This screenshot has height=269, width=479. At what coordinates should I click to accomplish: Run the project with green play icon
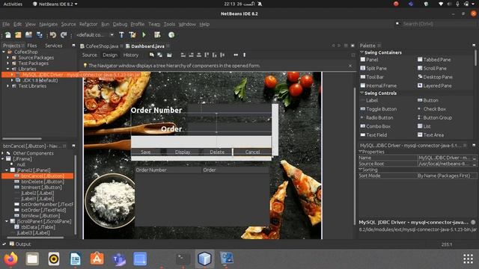click(144, 35)
